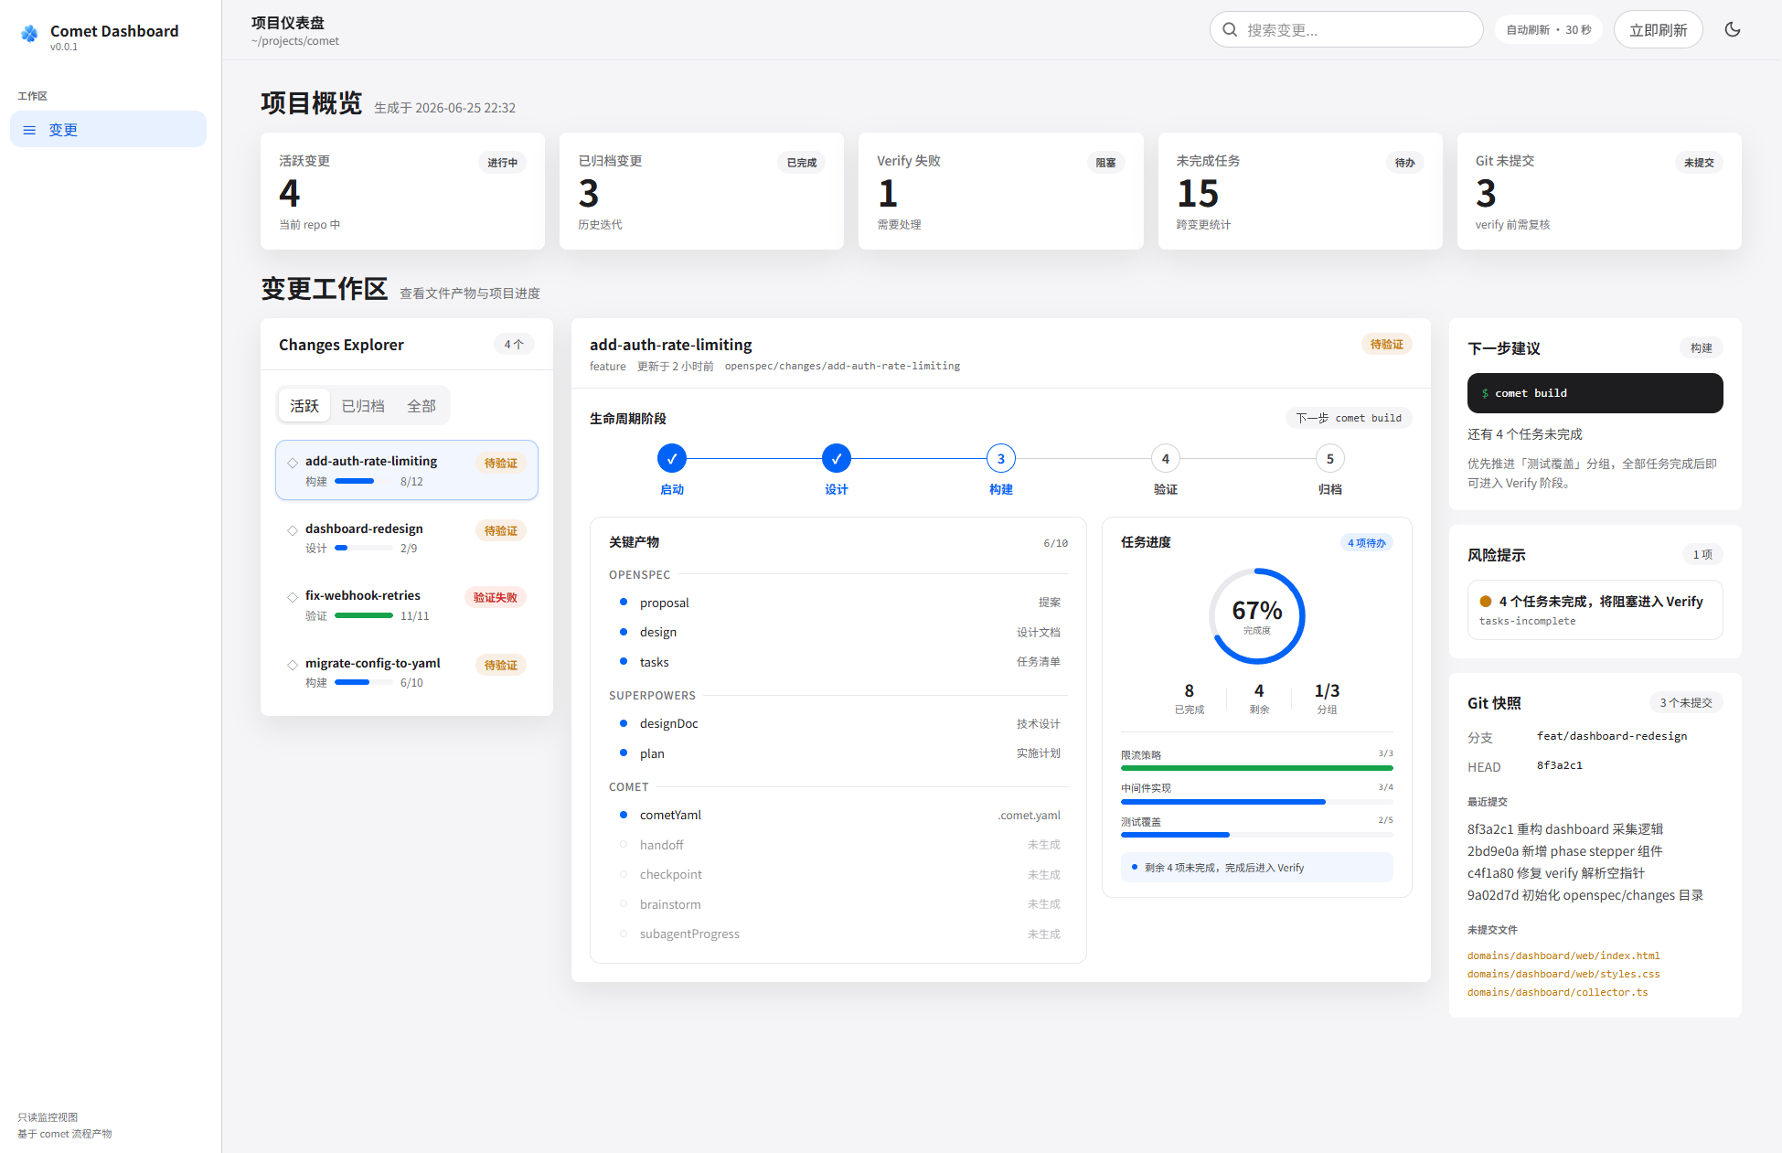Click the comet build command block

1595,393
